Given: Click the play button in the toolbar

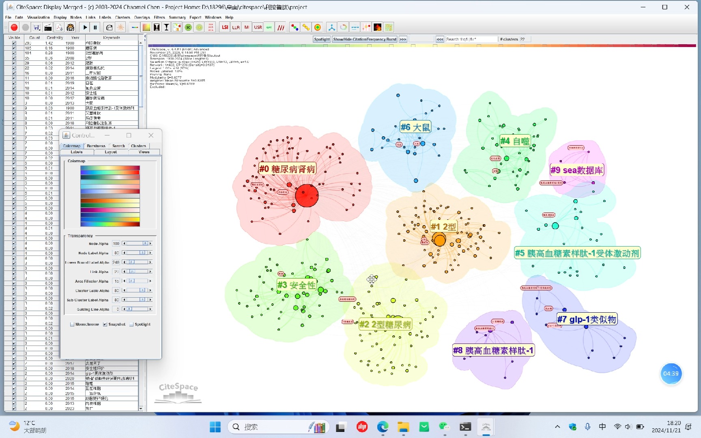Looking at the screenshot, I should tap(85, 27).
